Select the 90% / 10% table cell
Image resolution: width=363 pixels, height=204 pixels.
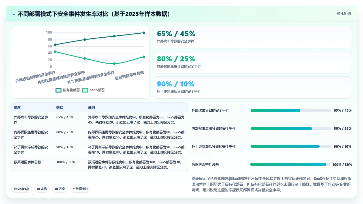pos(65,147)
